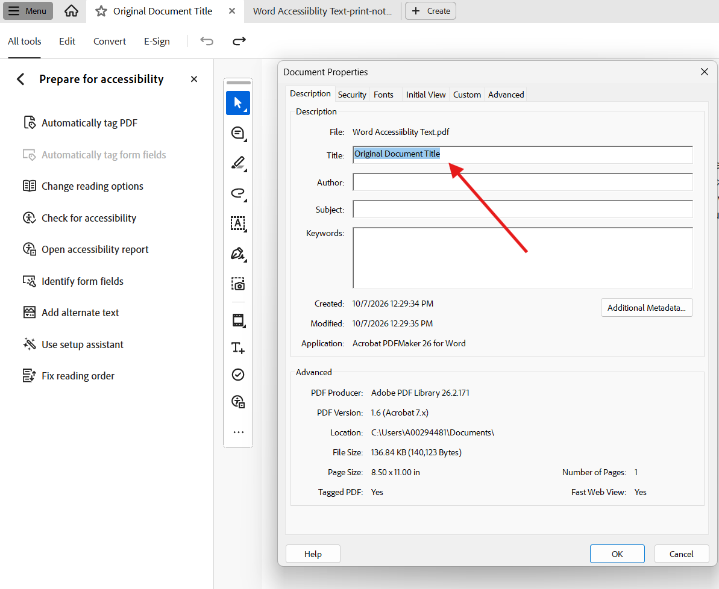Choose Add alternate text
This screenshot has width=719, height=589.
71,313
